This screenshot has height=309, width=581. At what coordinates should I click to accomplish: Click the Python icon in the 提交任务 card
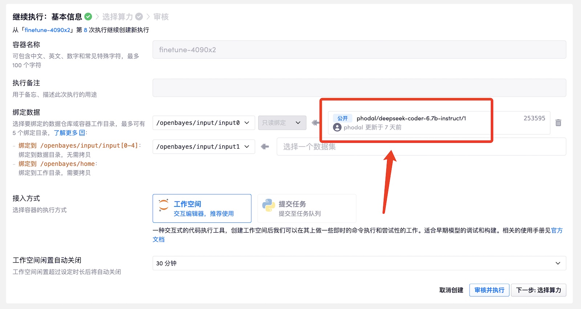click(x=269, y=205)
